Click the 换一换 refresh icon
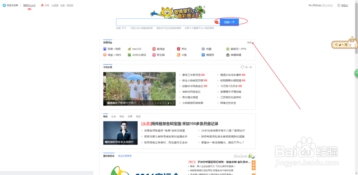358x175 pixels. tap(242, 67)
